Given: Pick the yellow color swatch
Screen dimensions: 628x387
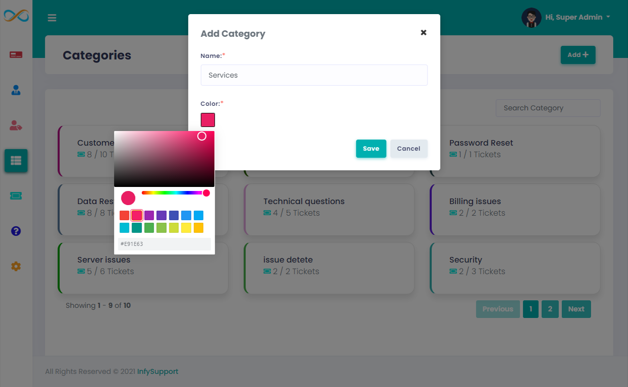Looking at the screenshot, I should tap(186, 228).
